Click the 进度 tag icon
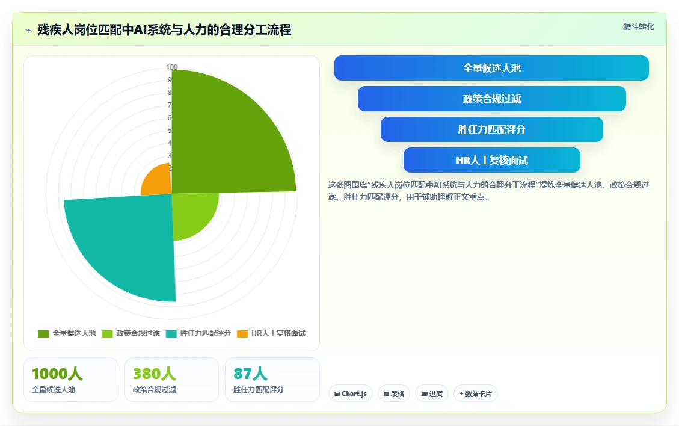679x426 pixels. [424, 394]
